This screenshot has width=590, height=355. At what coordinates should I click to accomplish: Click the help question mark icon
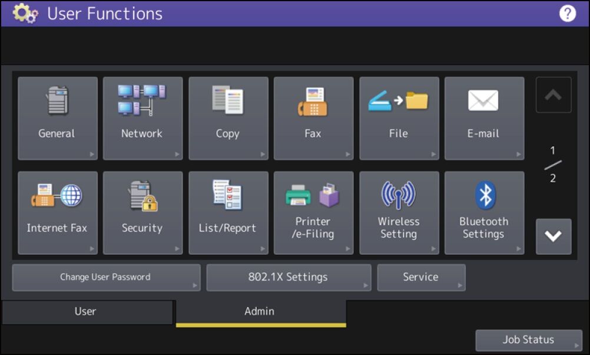pos(567,14)
